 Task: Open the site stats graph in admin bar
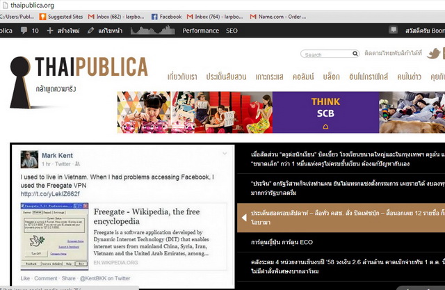(x=153, y=30)
